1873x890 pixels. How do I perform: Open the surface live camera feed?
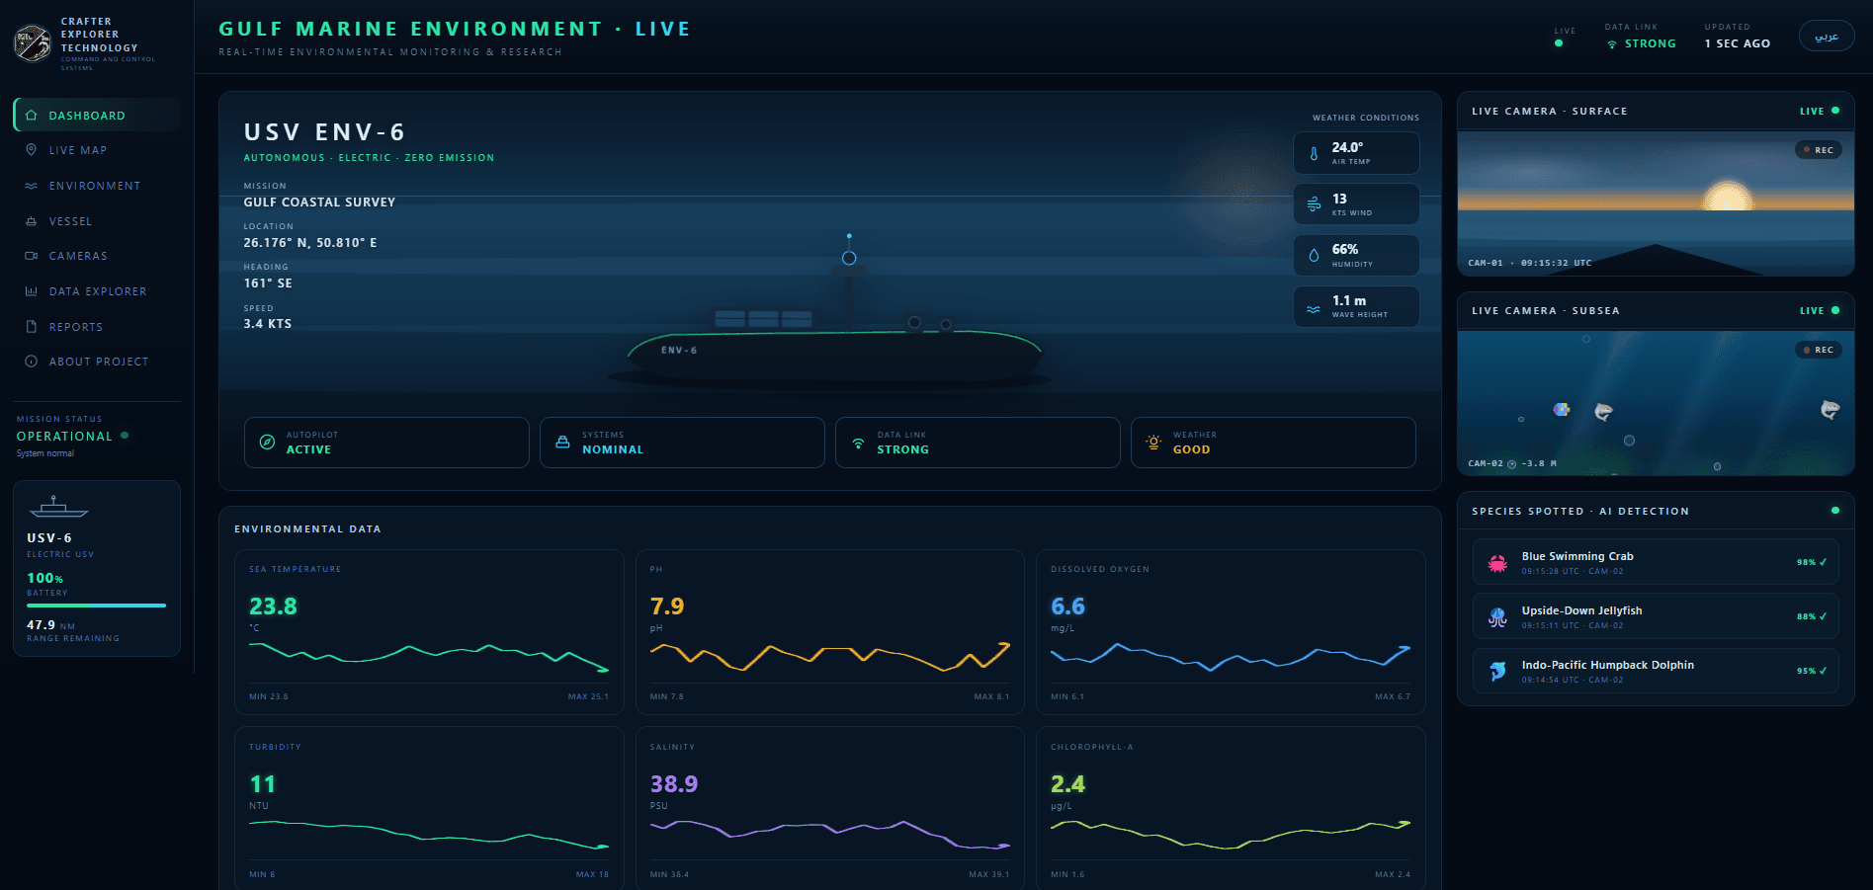coord(1656,203)
